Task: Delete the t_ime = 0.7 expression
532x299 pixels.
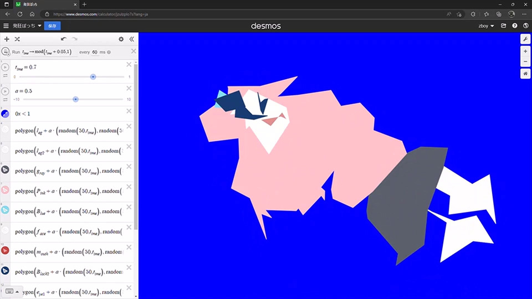Action: [129, 64]
